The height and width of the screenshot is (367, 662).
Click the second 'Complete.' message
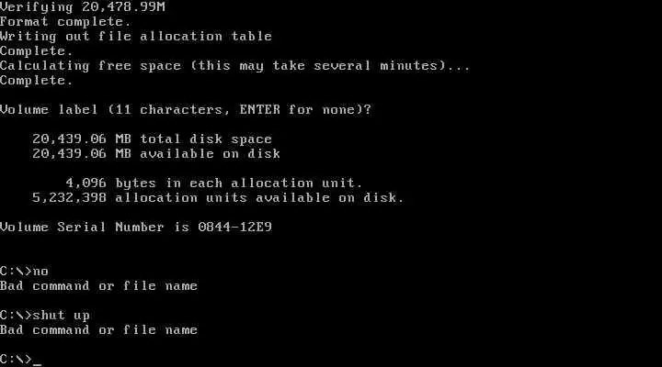(x=37, y=81)
